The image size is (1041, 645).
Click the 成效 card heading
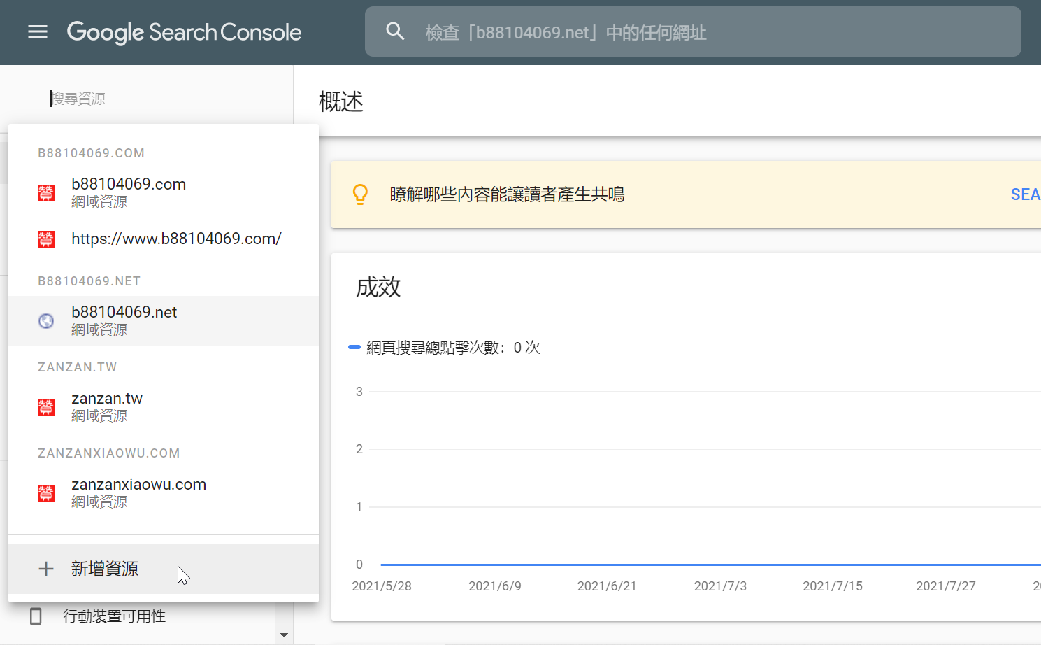point(378,287)
